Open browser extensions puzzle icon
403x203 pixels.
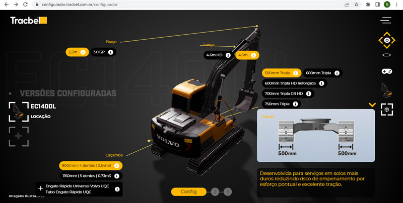pos(368,5)
